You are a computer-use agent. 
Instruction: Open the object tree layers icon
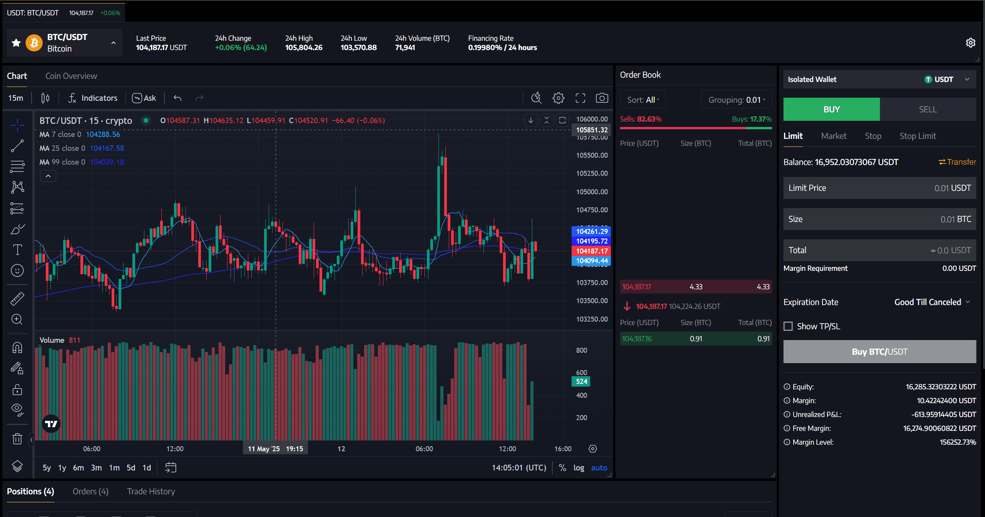(x=17, y=466)
